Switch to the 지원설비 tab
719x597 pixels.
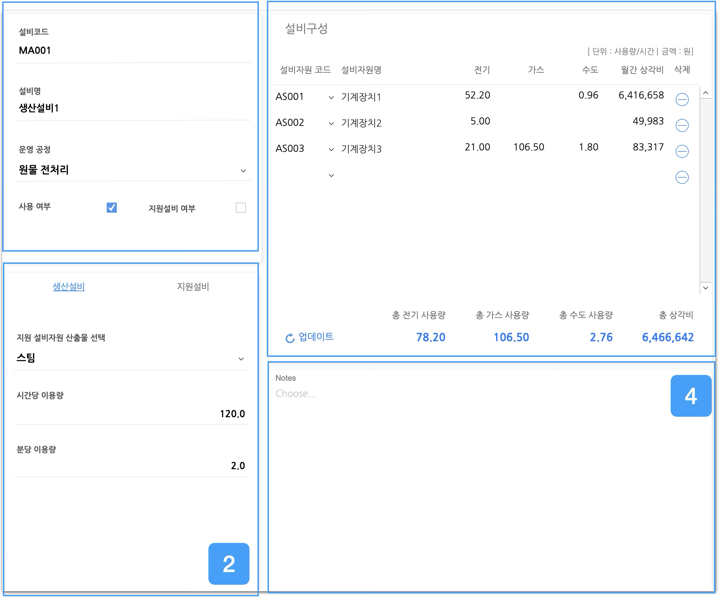coord(193,287)
